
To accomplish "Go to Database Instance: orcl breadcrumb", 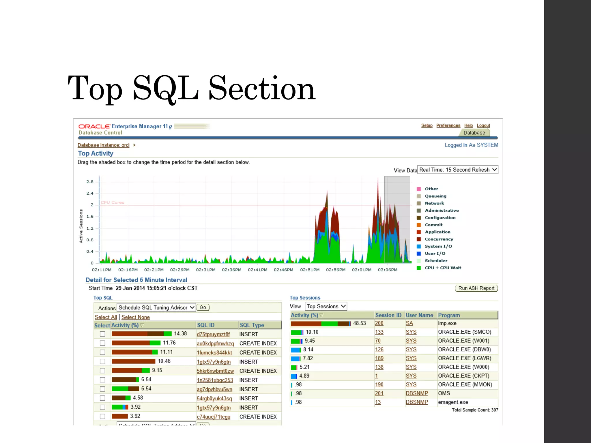I will [x=103, y=145].
